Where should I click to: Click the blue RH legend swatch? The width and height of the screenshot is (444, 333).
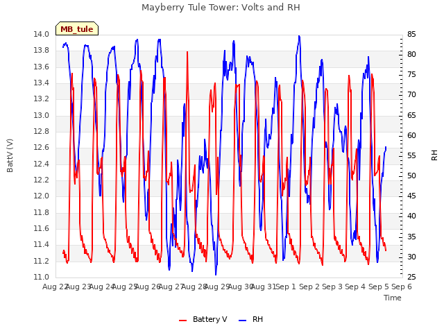(x=243, y=321)
